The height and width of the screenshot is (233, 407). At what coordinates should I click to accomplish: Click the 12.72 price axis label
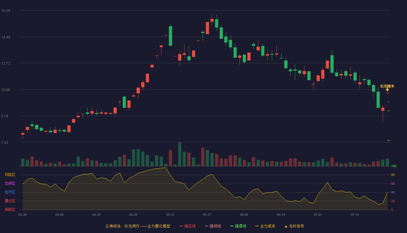coord(6,63)
